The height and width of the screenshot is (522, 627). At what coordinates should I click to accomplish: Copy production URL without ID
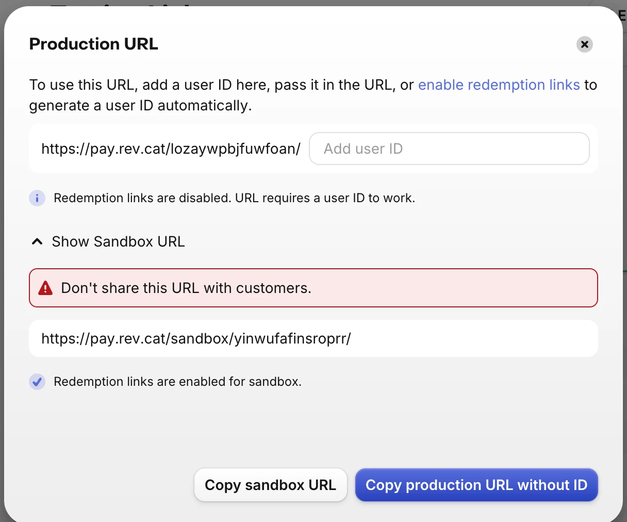tap(476, 485)
